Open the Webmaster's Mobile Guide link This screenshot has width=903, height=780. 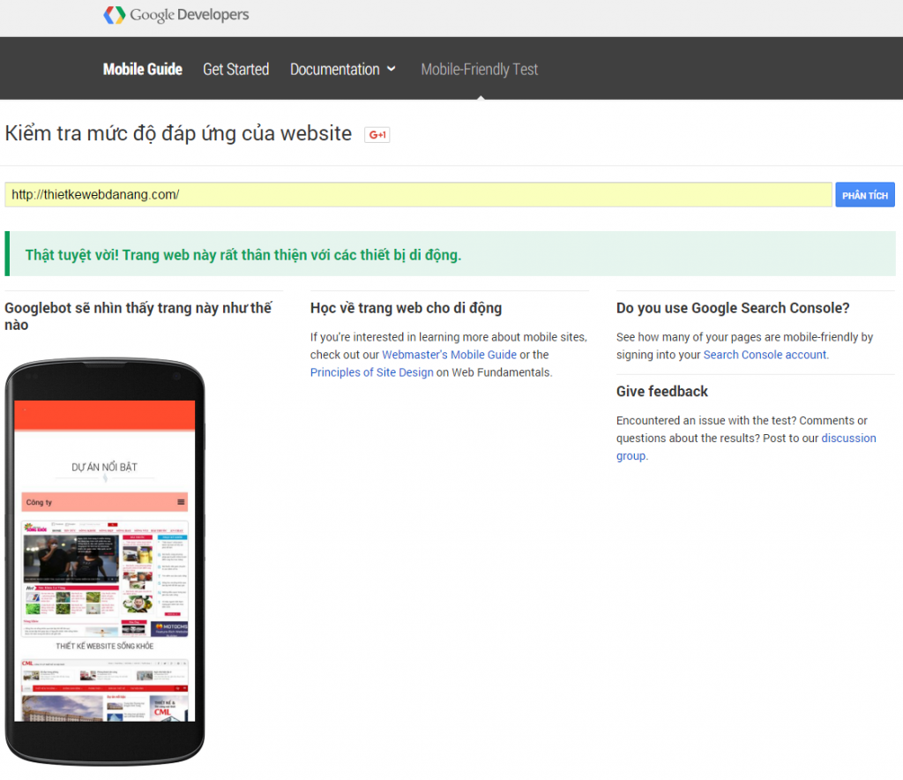click(x=449, y=355)
